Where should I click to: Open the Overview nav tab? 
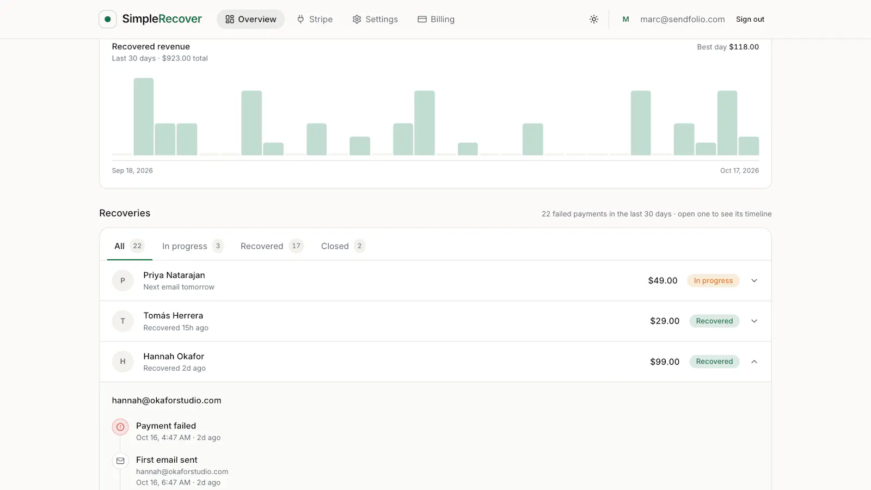click(x=251, y=19)
